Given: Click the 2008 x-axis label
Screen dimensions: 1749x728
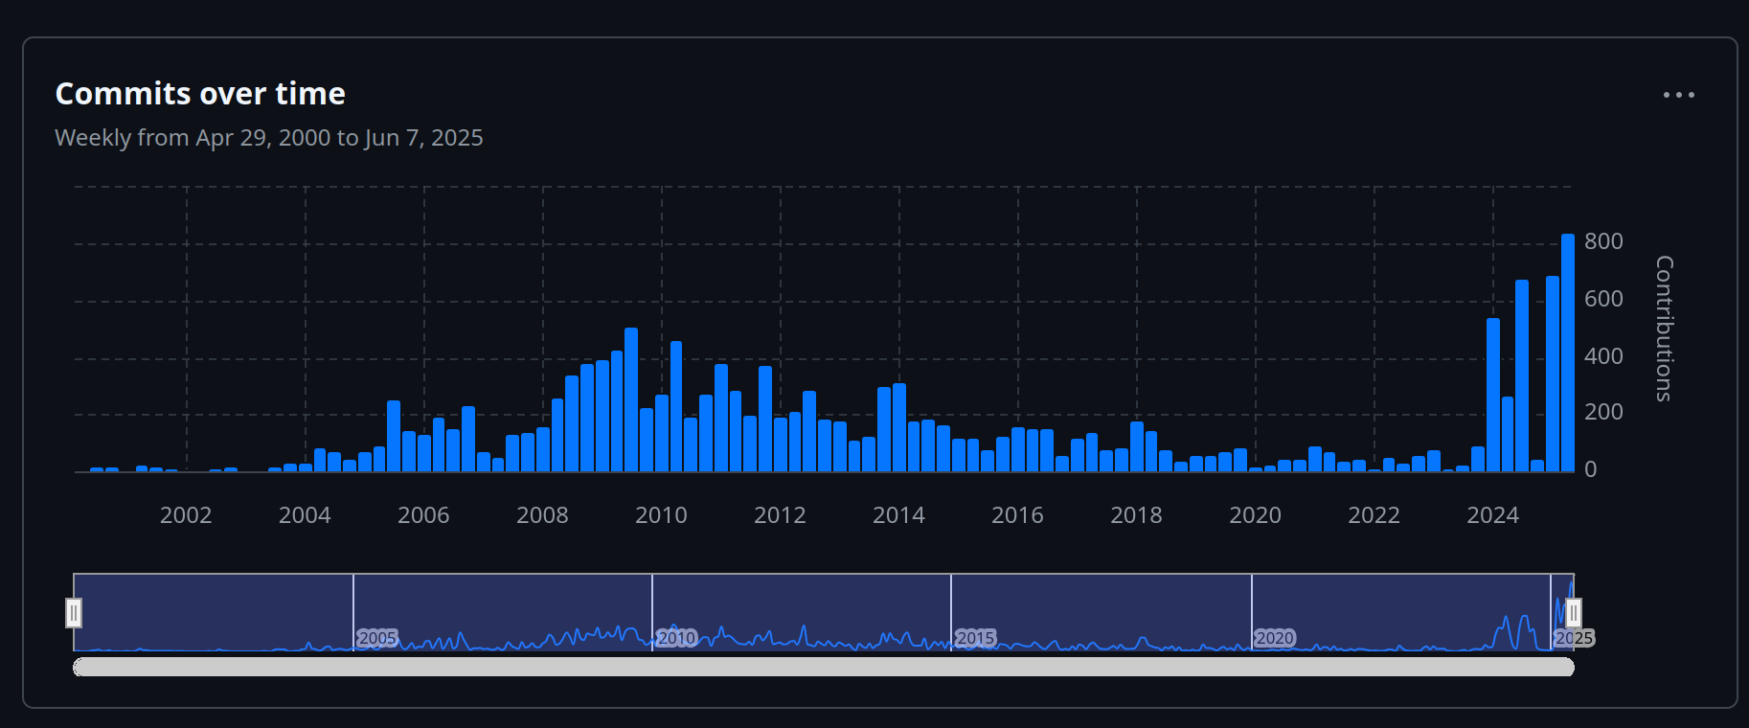Looking at the screenshot, I should click(542, 515).
